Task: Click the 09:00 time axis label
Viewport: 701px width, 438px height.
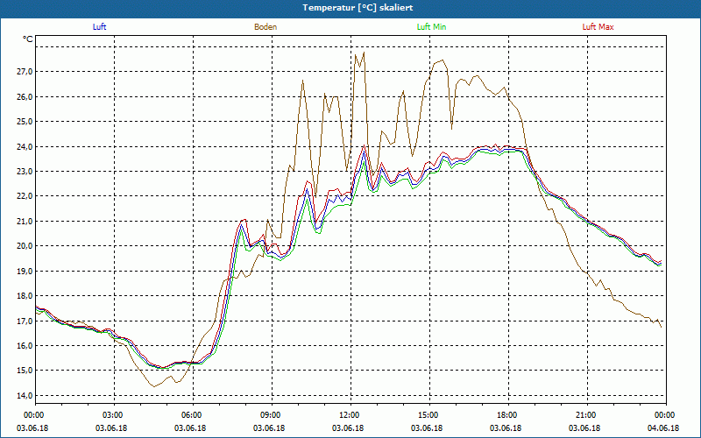Action: [x=270, y=415]
